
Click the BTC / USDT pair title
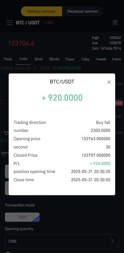point(28,23)
